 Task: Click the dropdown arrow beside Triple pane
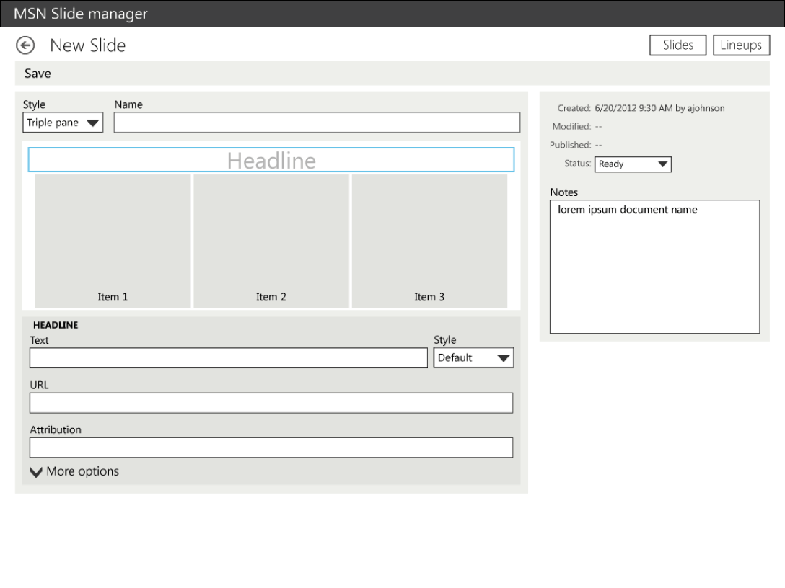92,123
